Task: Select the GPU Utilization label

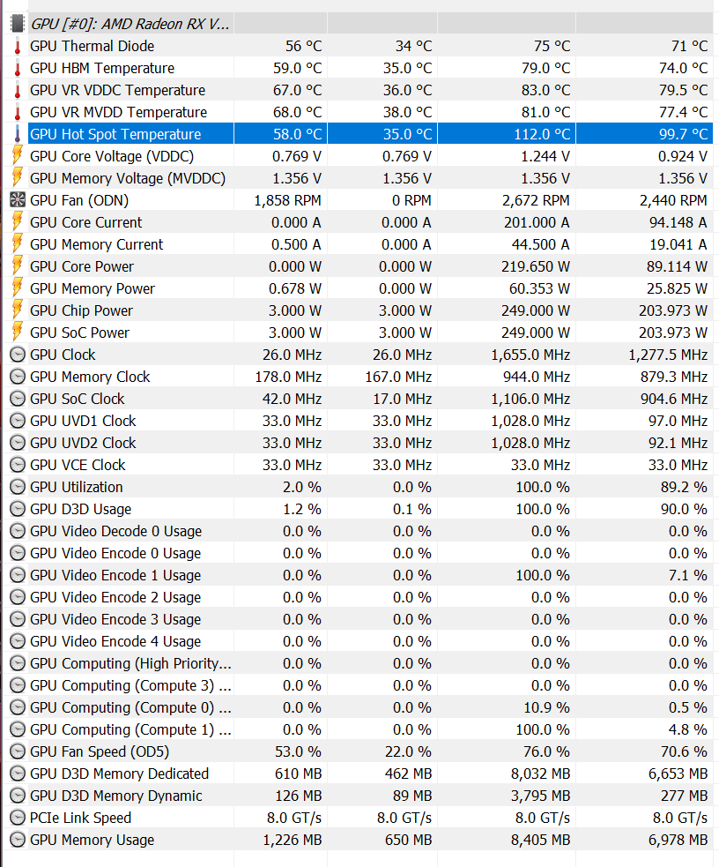Action: pos(77,487)
